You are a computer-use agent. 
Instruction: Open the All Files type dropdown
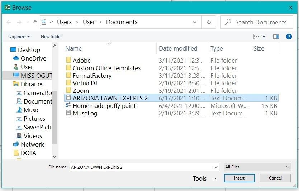pyautogui.click(x=257, y=167)
